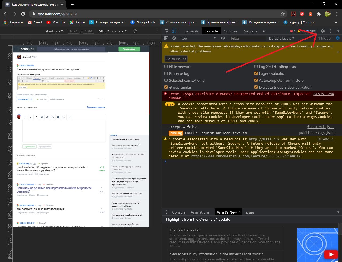Play the What's New YouTube video
The height and width of the screenshot is (262, 342).
pos(331,255)
